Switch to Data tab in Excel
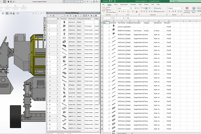The height and width of the screenshot is (134, 201). click(x=140, y=4)
